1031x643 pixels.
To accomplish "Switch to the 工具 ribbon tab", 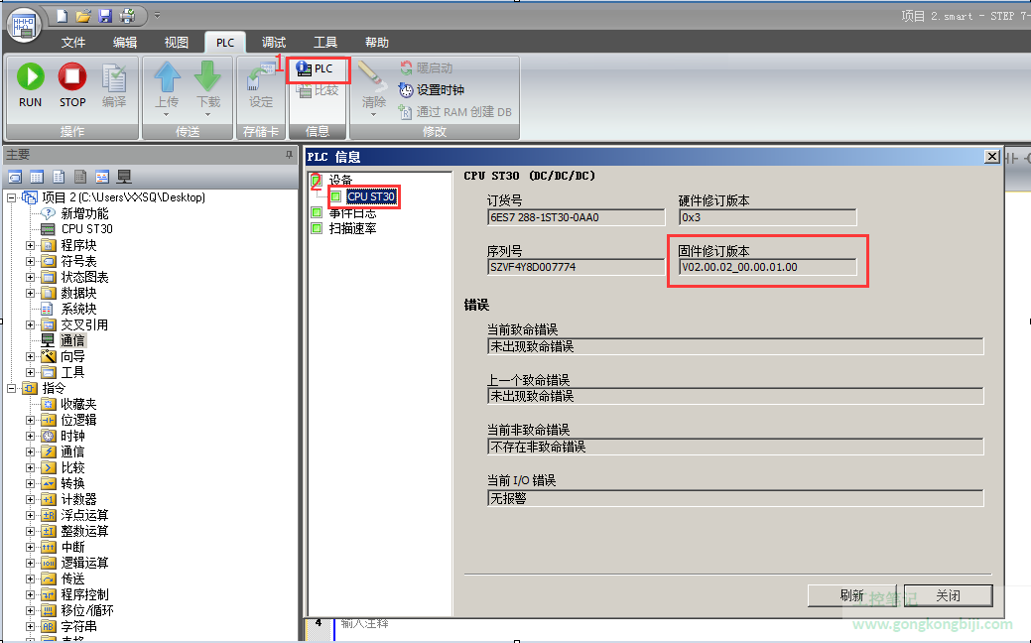I will tap(325, 42).
